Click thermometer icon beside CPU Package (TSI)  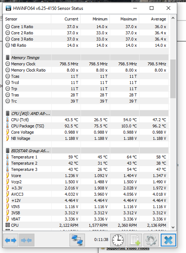tap(7, 126)
